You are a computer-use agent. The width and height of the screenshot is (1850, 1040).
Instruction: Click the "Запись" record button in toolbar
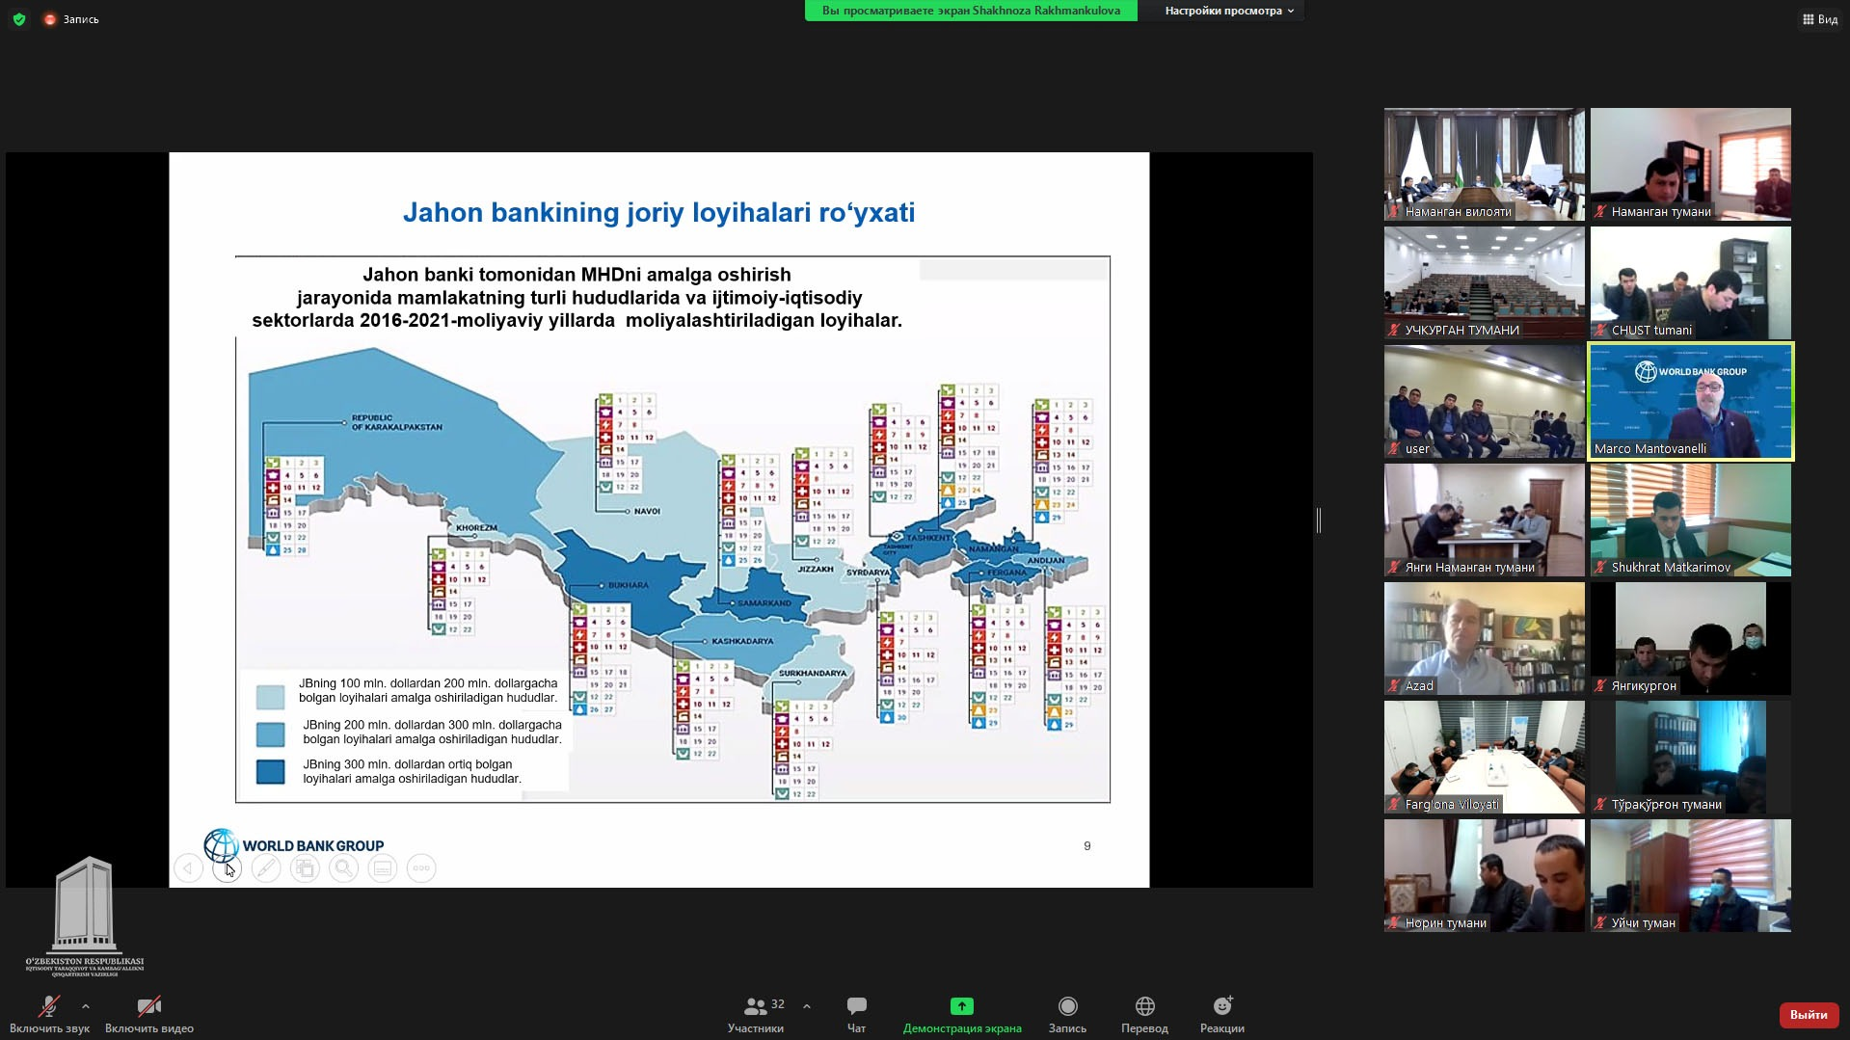[x=1067, y=1015]
